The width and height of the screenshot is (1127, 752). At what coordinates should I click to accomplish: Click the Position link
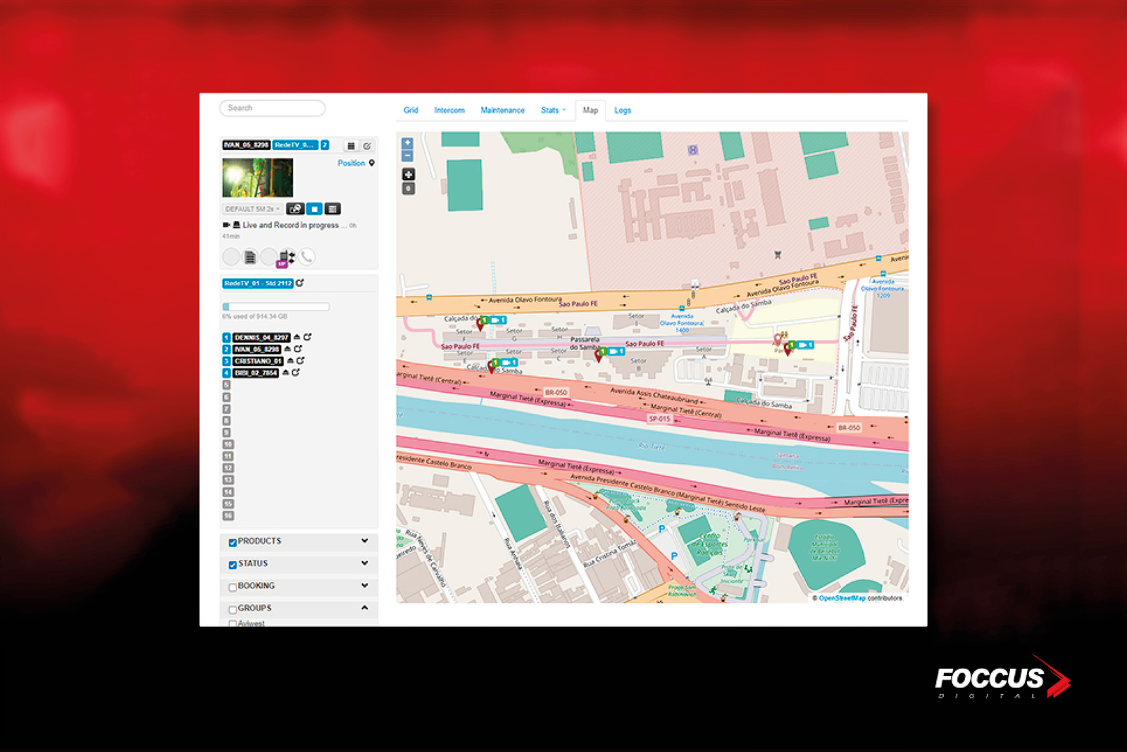pos(351,163)
